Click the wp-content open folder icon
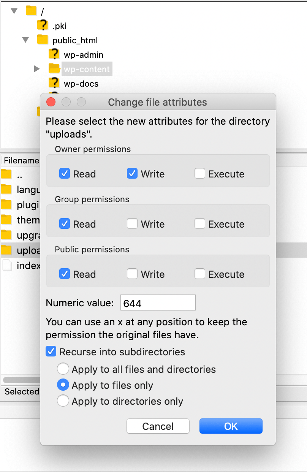The width and height of the screenshot is (307, 472). [54, 68]
